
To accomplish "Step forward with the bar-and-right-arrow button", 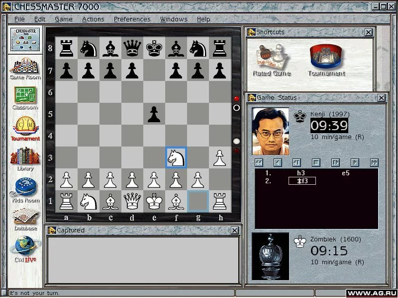I will tap(335, 162).
